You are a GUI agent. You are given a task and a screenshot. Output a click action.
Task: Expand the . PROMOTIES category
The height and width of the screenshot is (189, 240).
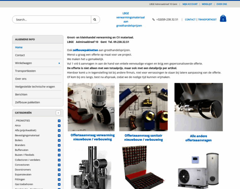tap(59, 121)
